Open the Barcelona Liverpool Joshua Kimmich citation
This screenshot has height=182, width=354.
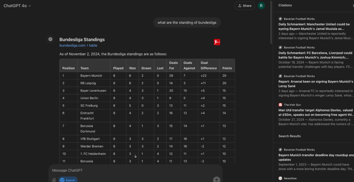pyautogui.click(x=315, y=55)
